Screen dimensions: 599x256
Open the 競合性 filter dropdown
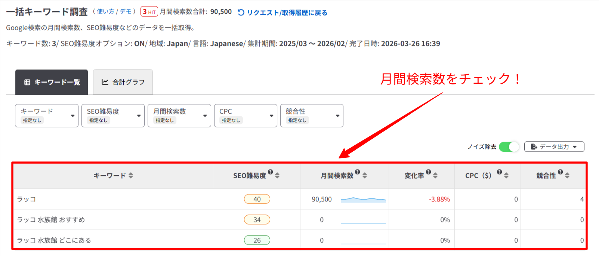312,115
